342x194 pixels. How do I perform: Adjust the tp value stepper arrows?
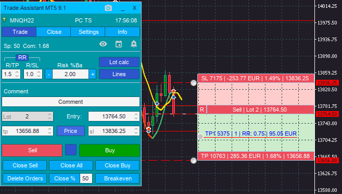(50, 131)
